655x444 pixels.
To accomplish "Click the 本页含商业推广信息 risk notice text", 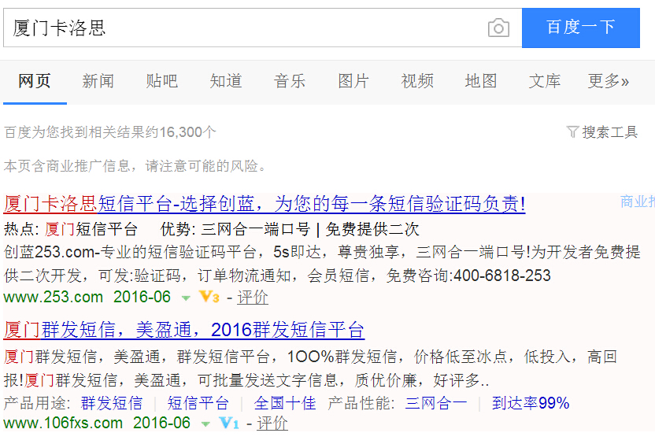I will coord(135,166).
